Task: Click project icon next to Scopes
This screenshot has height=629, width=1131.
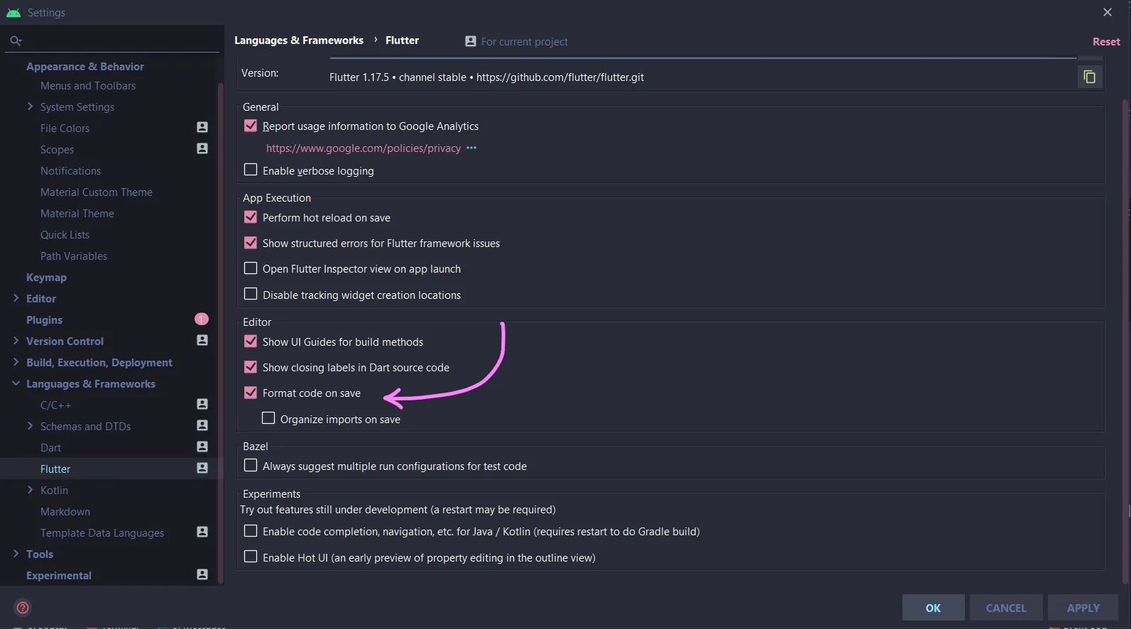Action: pos(202,148)
